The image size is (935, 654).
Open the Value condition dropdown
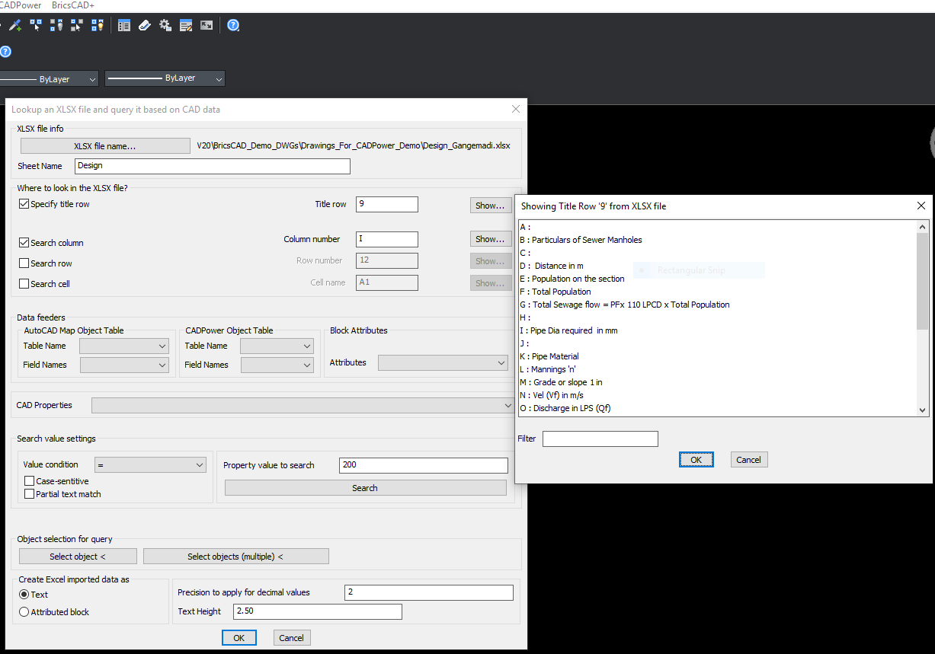click(x=150, y=464)
